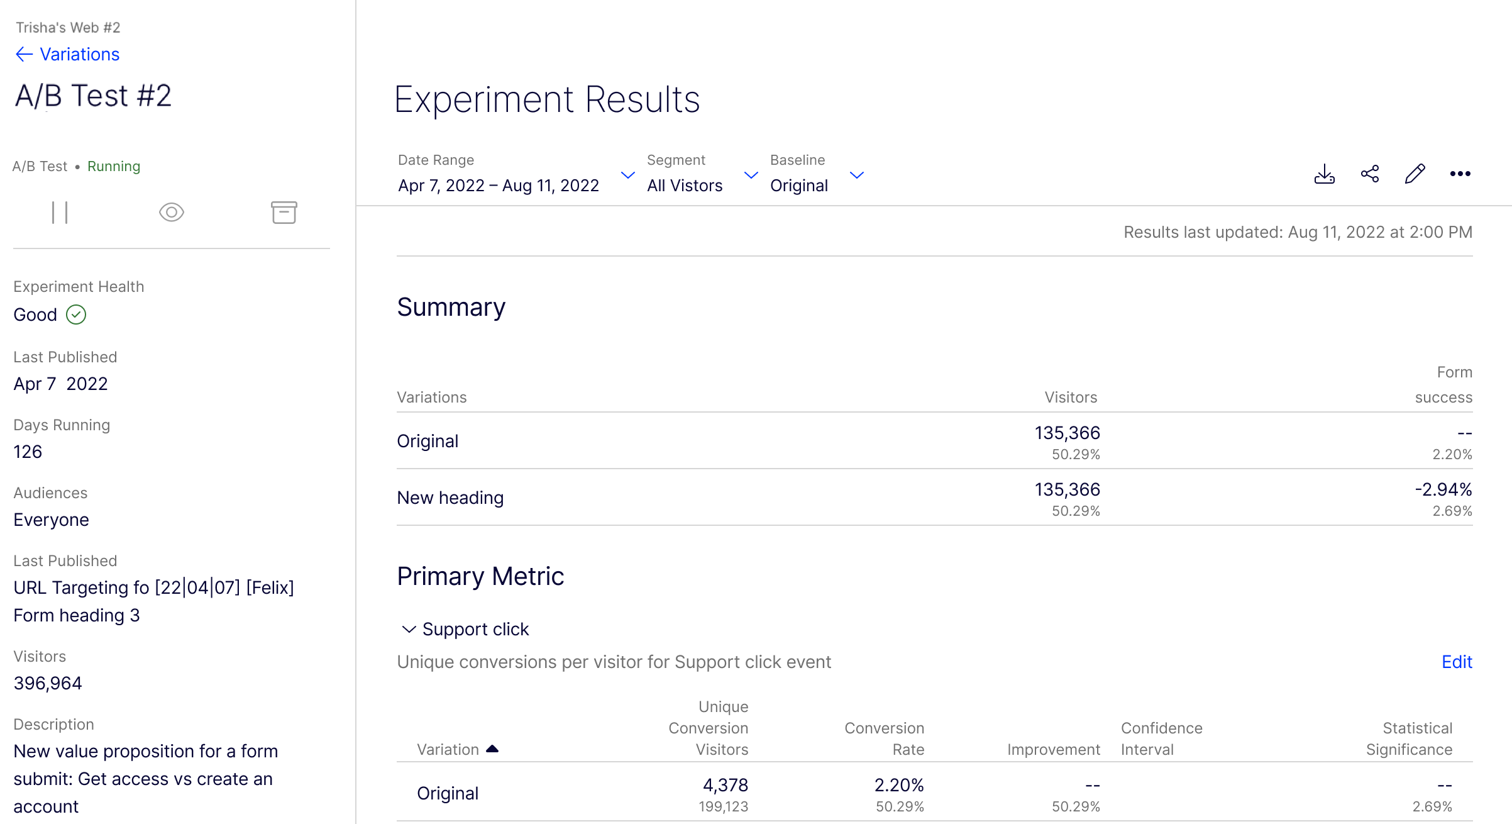Click the back arrow beside Variations
This screenshot has width=1512, height=824.
point(24,55)
